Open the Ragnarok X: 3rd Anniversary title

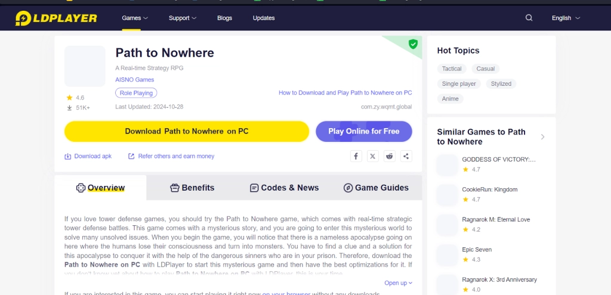[499, 280]
